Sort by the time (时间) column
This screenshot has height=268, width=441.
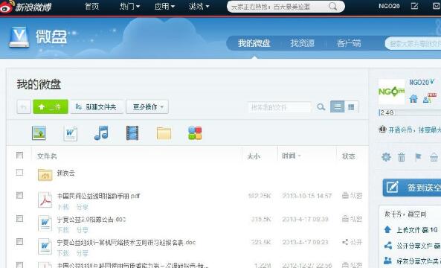tap(292, 156)
